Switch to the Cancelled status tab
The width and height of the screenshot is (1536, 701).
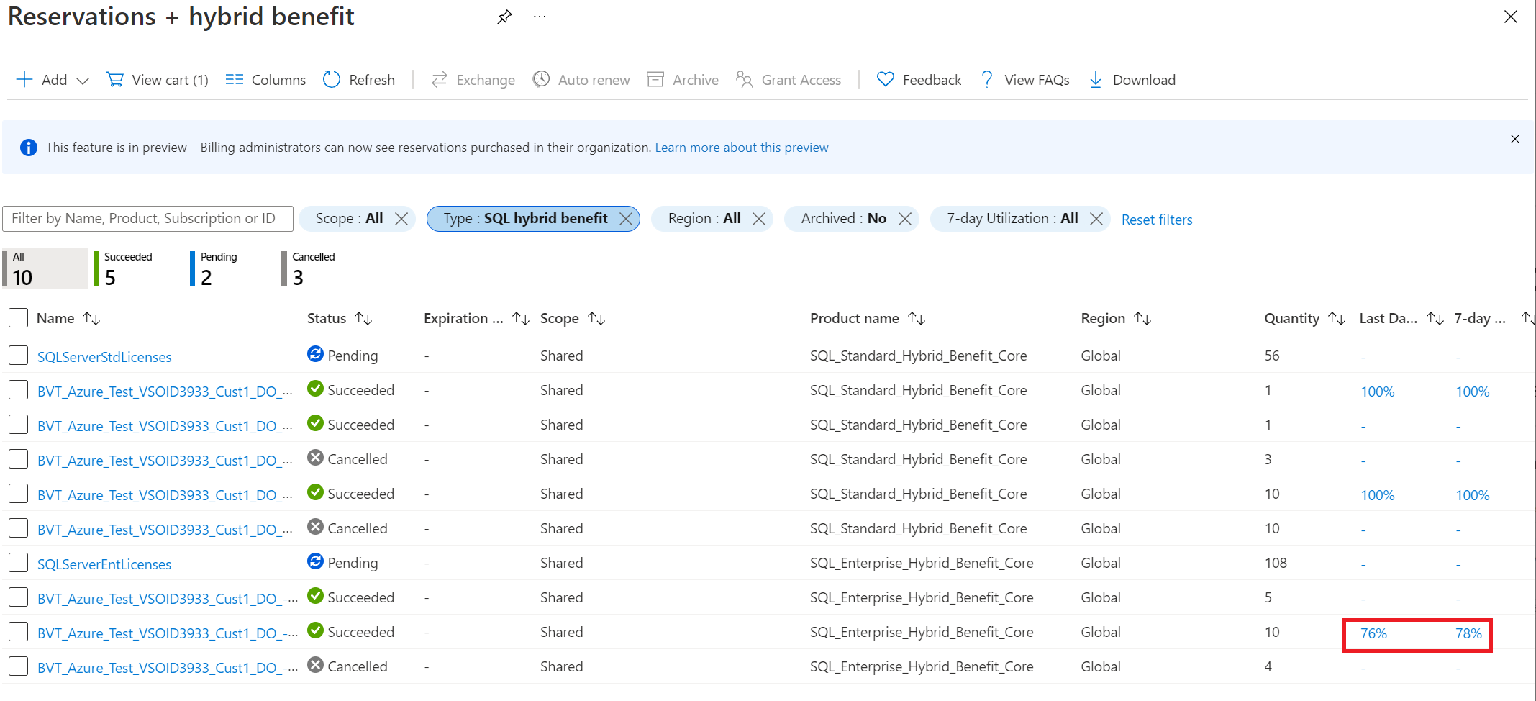click(312, 268)
